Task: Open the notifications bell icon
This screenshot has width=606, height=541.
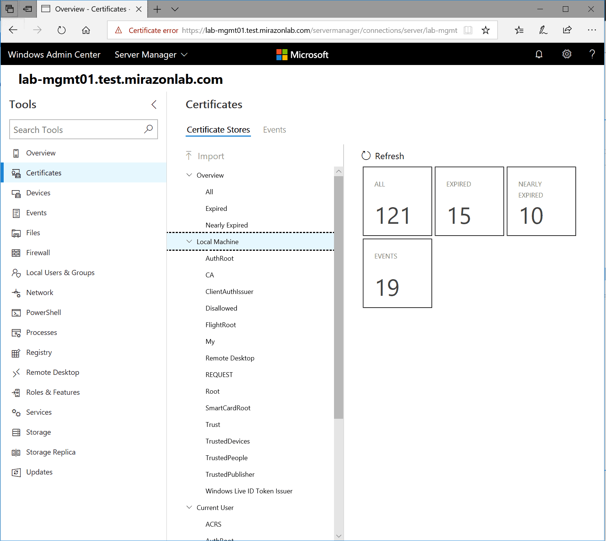Action: (x=539, y=55)
